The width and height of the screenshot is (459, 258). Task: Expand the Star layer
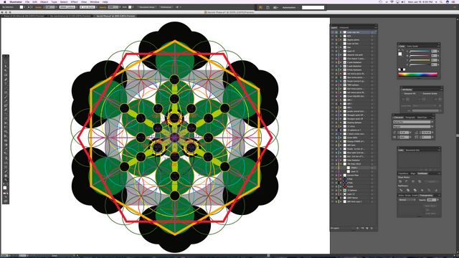click(341, 47)
